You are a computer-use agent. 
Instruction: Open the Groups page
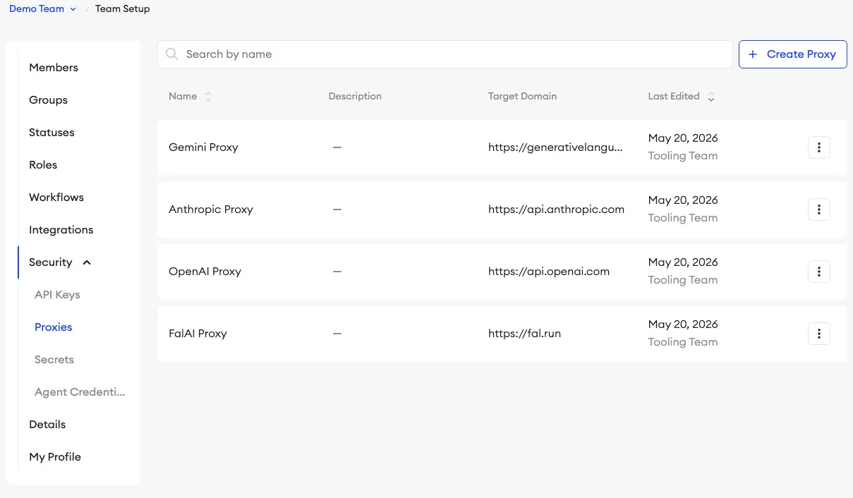click(x=48, y=100)
